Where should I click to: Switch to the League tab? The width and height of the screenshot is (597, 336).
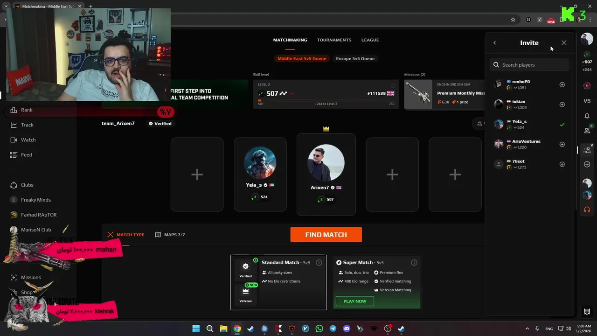point(370,40)
